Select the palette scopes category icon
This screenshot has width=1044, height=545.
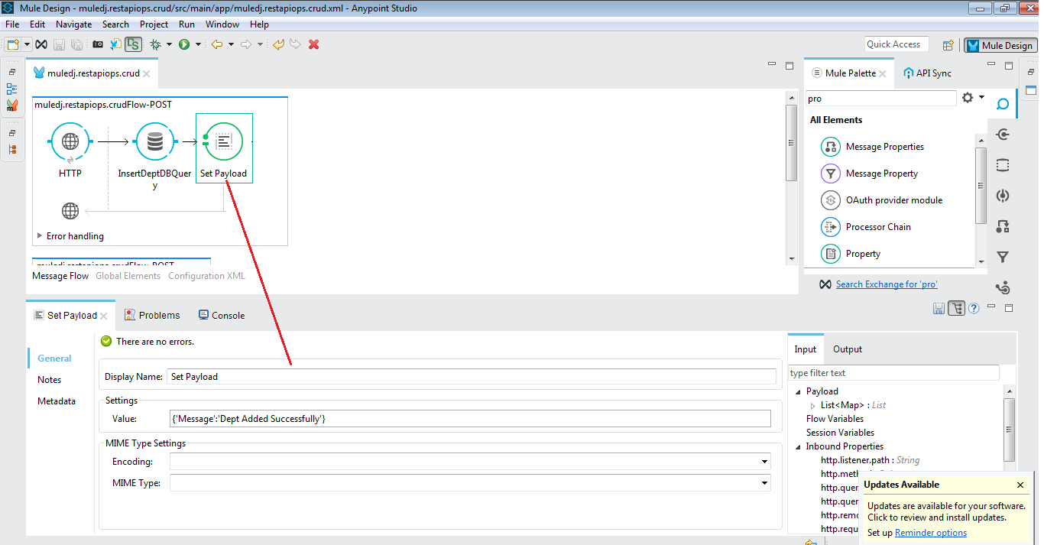pos(1003,165)
